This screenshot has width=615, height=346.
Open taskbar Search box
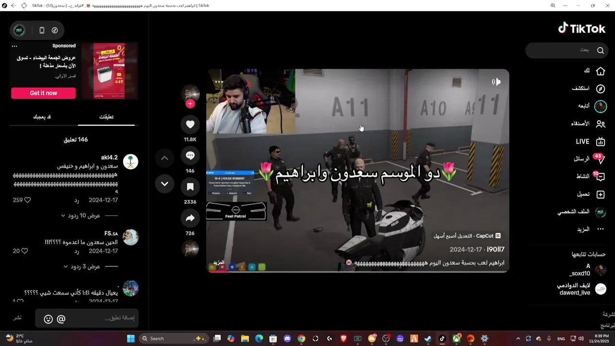tap(173, 338)
